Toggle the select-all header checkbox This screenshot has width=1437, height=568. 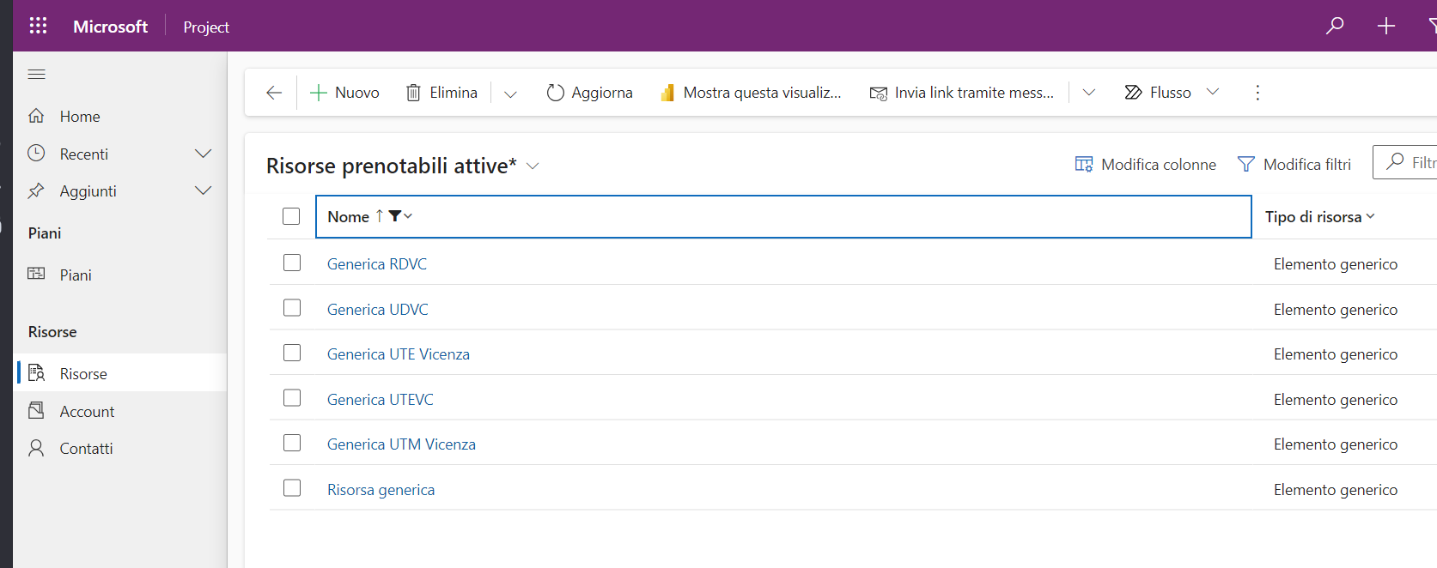point(291,216)
